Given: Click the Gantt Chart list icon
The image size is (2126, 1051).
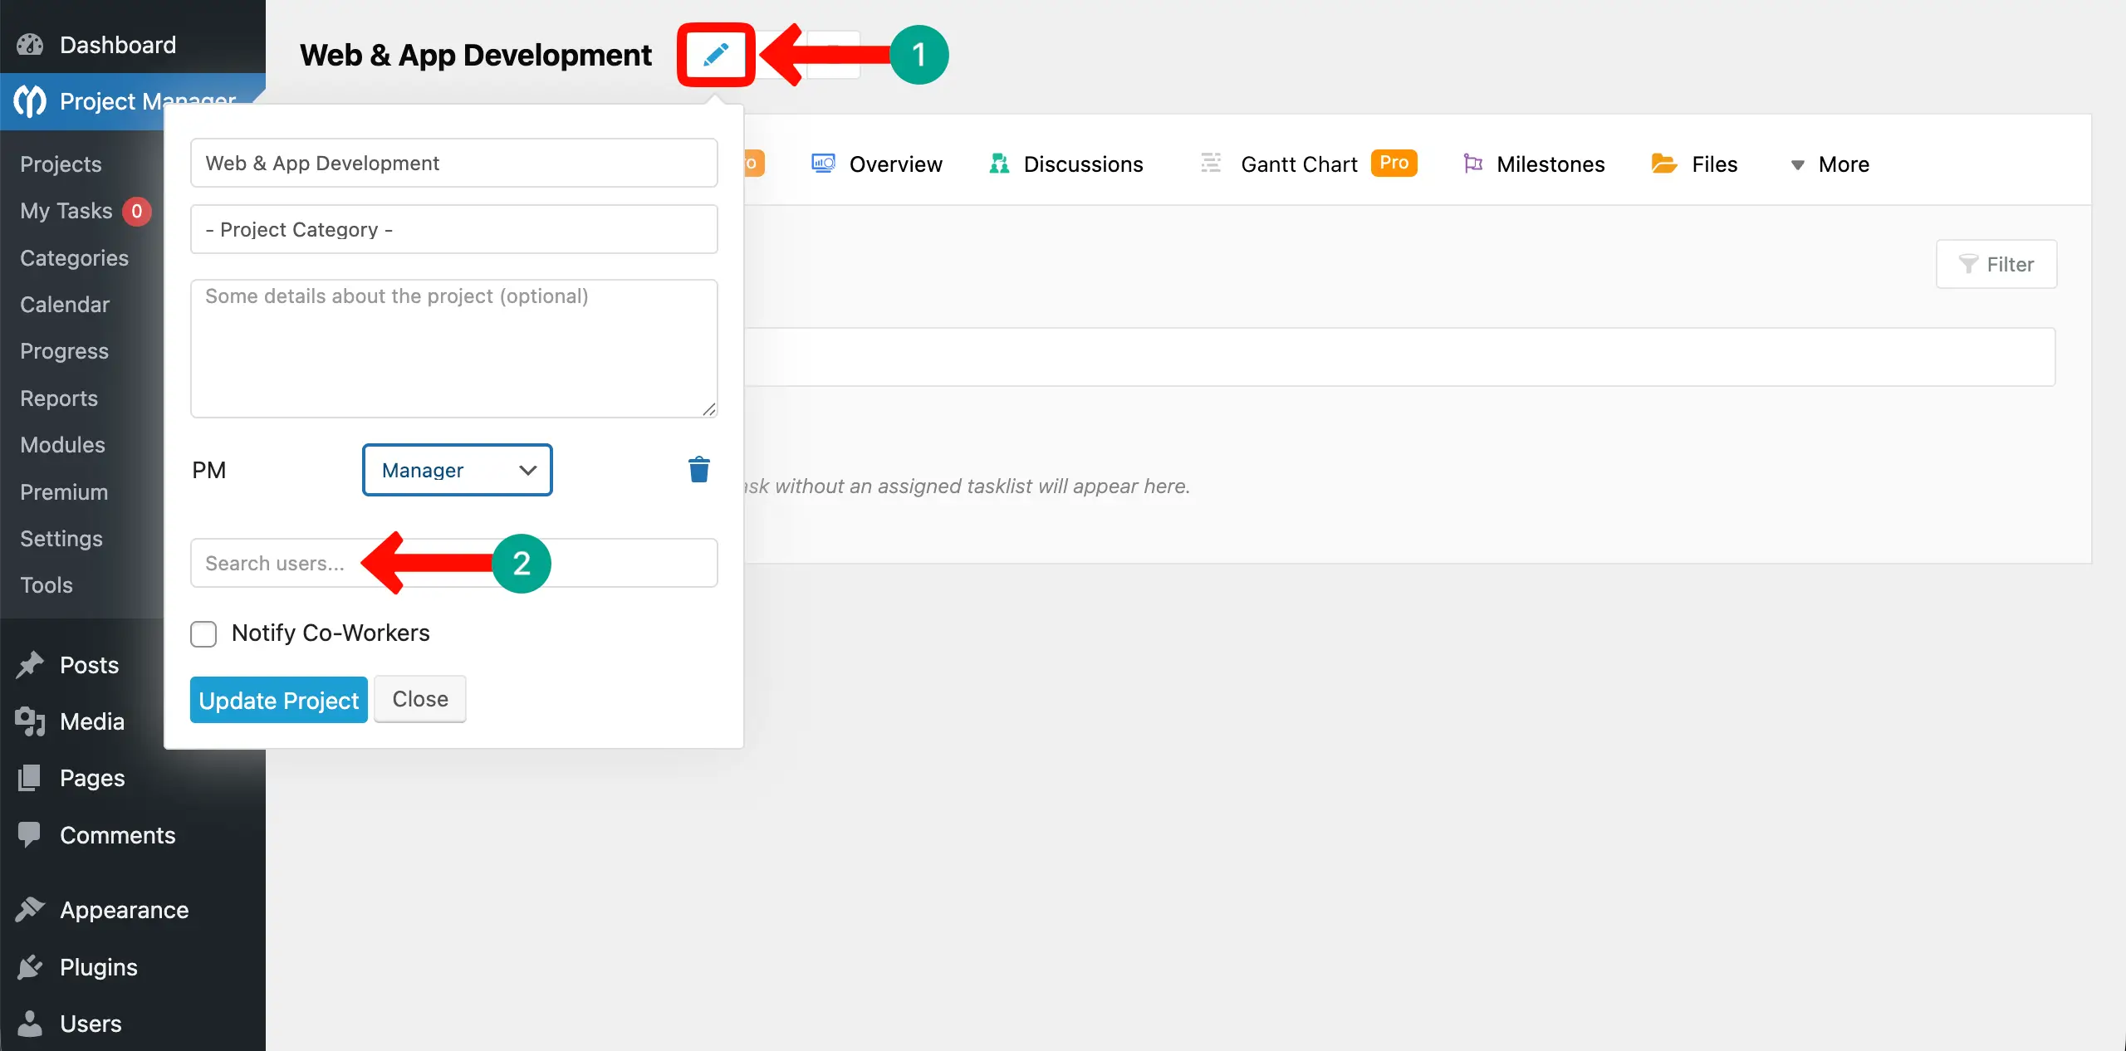Looking at the screenshot, I should pyautogui.click(x=1211, y=164).
